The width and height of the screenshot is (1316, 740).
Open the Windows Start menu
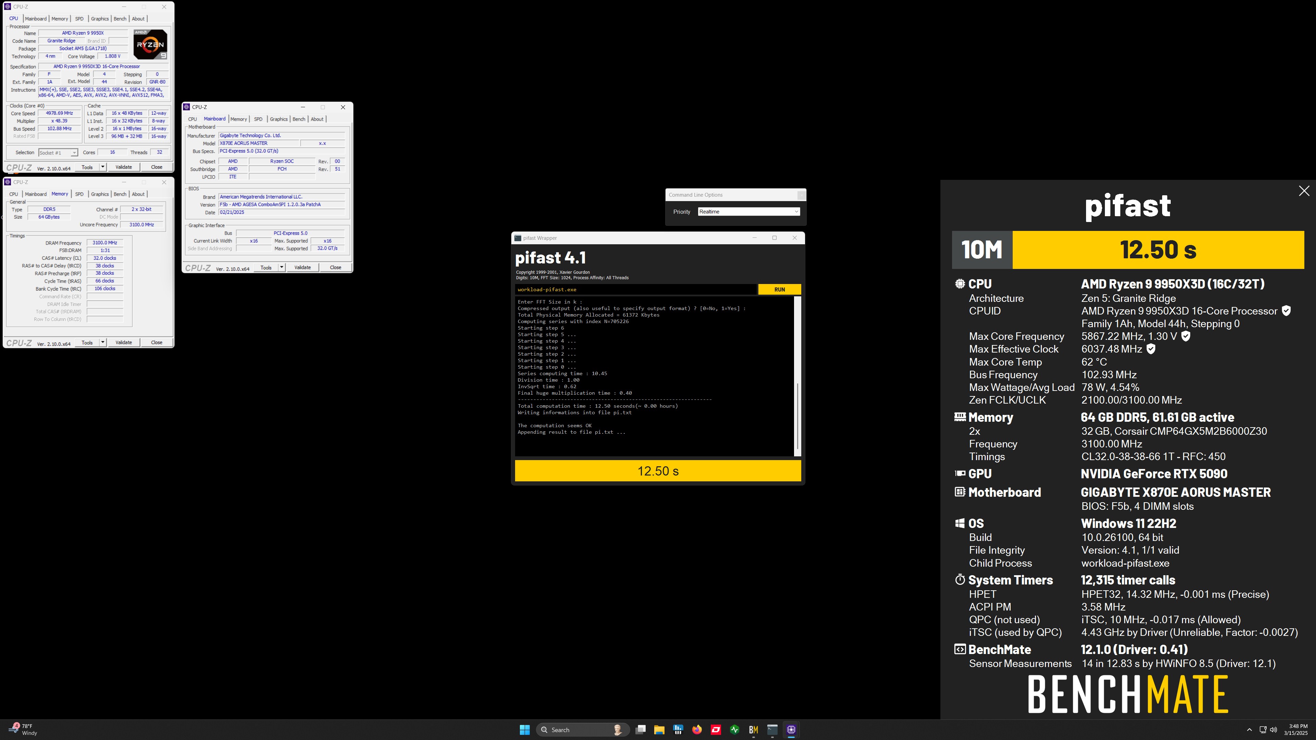tap(525, 730)
